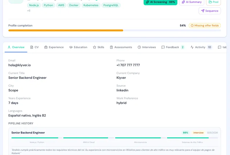Open the Interviews tab

(x=147, y=47)
